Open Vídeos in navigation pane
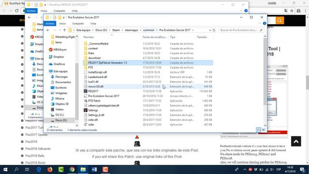 [x=59, y=109]
